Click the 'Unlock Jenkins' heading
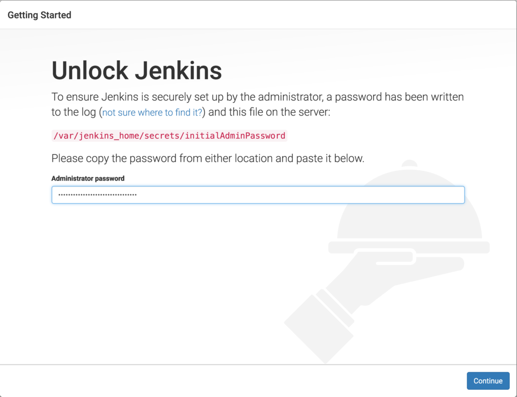The image size is (517, 397). 136,71
